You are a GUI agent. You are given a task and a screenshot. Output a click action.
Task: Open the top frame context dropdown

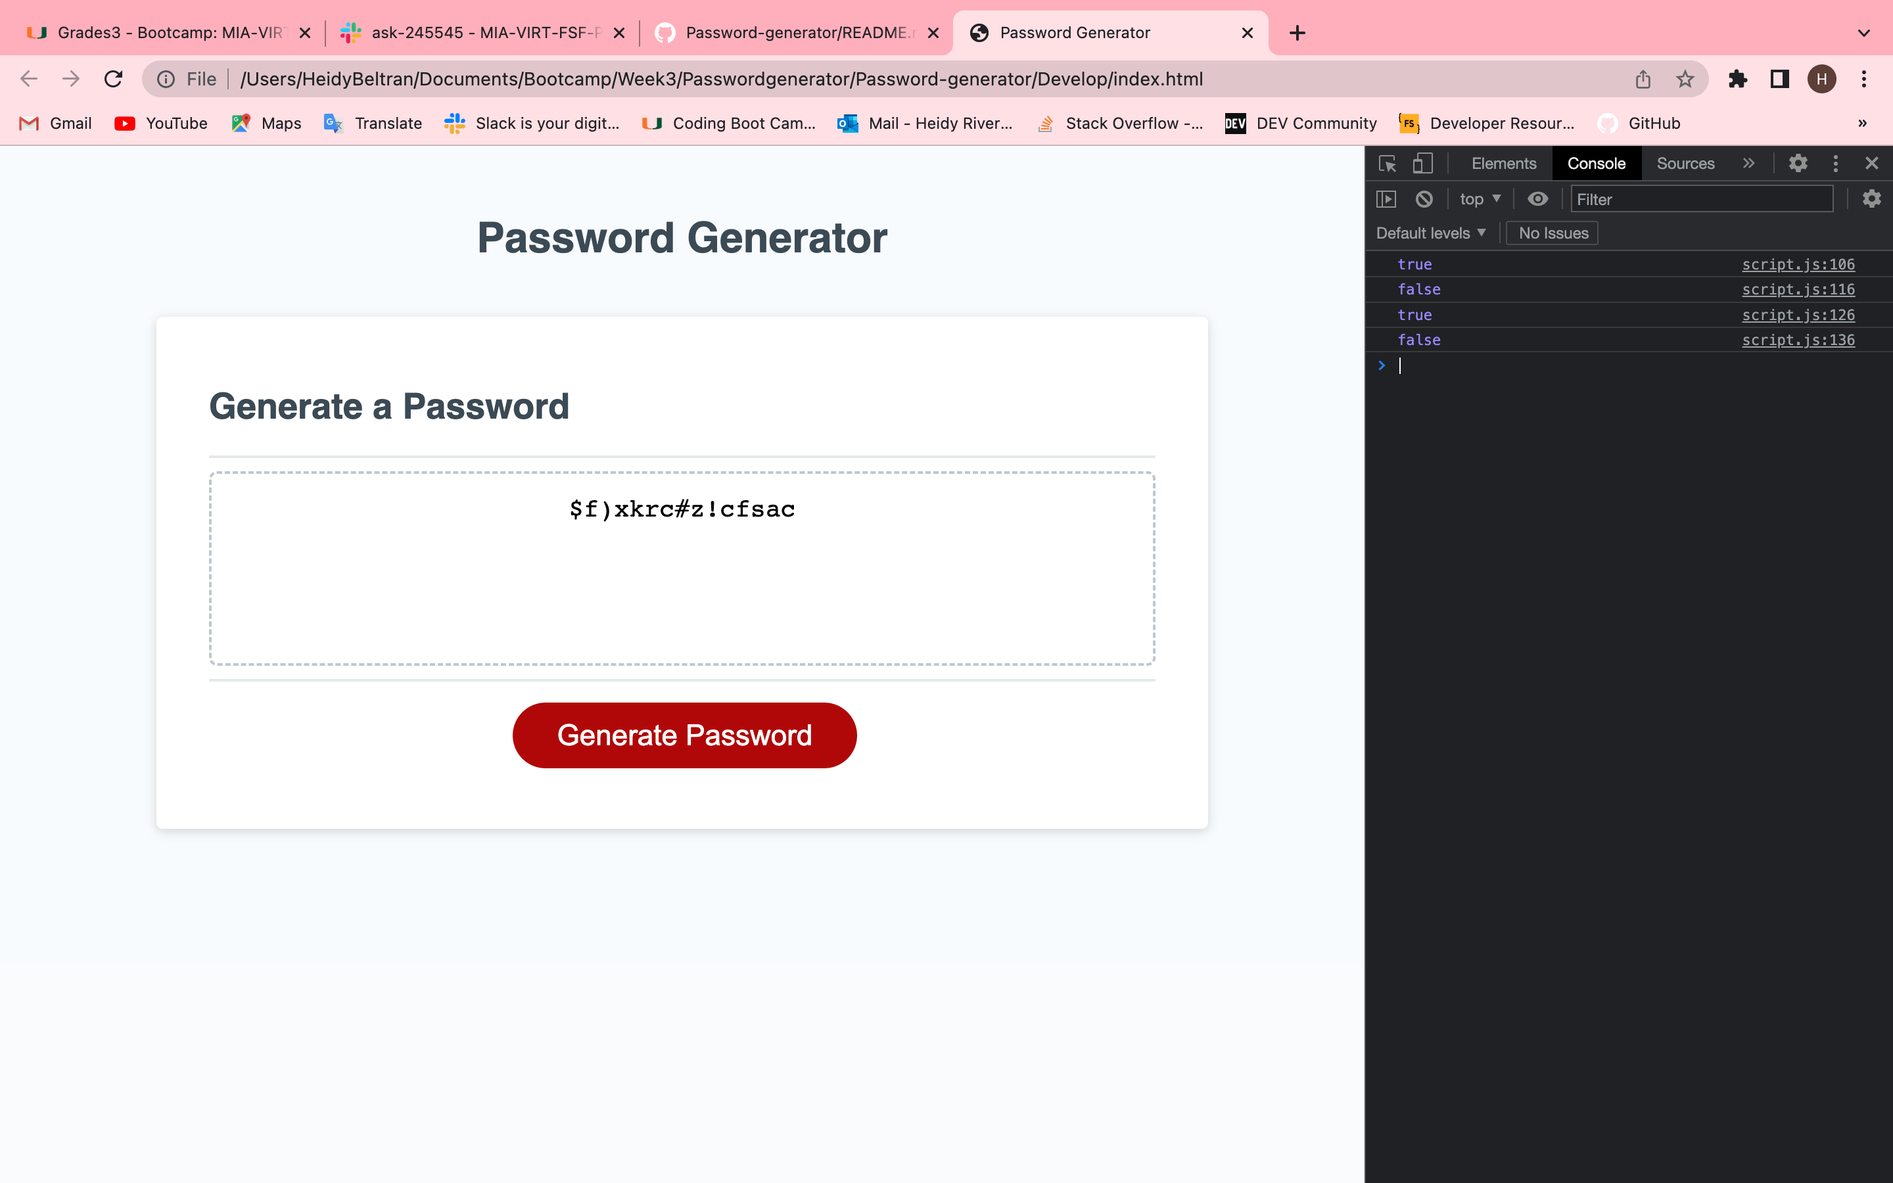click(x=1478, y=198)
